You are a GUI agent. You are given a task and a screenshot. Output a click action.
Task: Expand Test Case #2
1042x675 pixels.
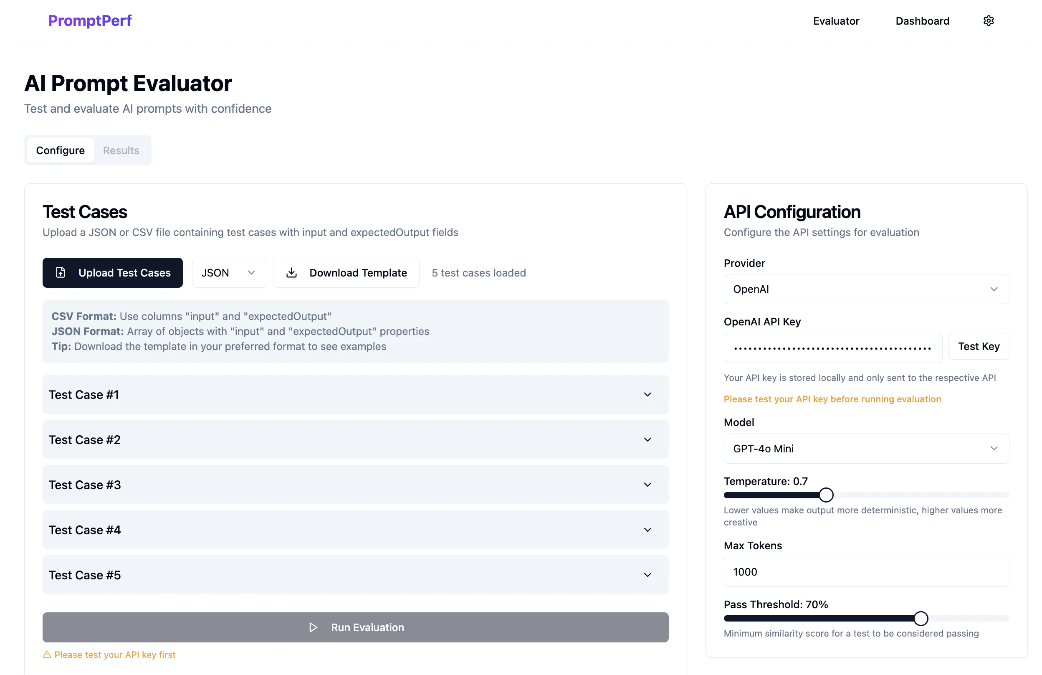(x=355, y=439)
